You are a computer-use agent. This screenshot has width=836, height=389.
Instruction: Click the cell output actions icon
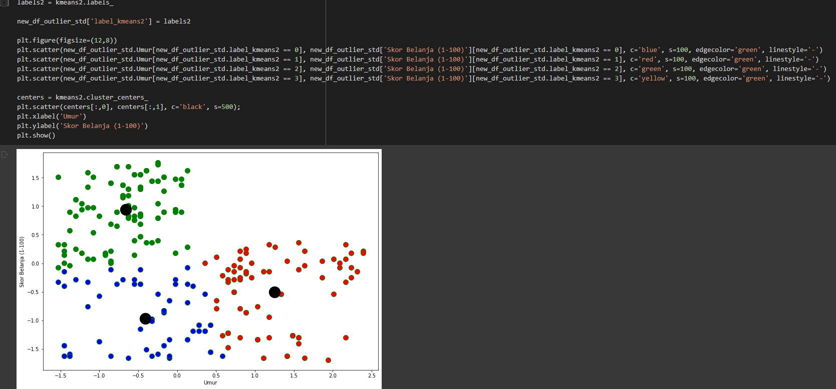pos(5,154)
